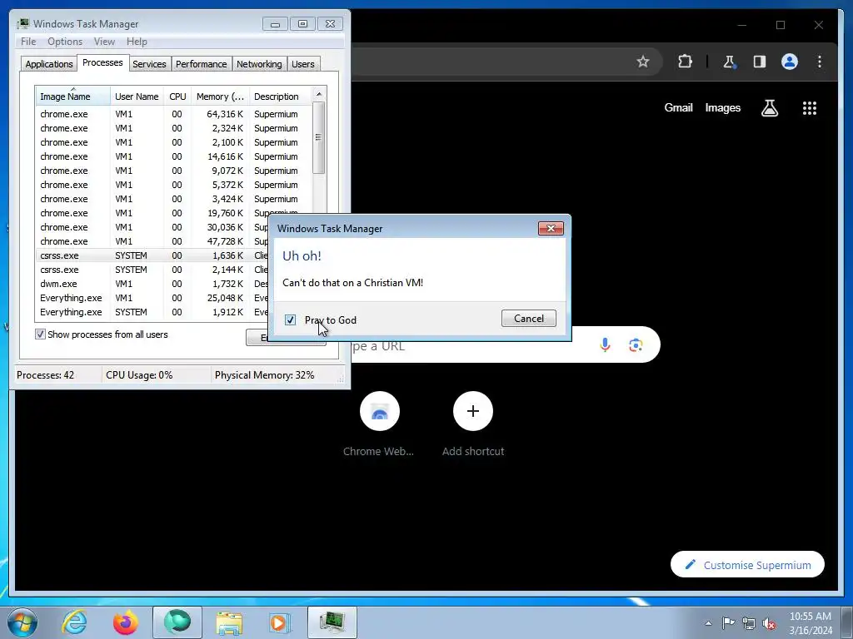Viewport: 853px width, 639px height.
Task: Switch to the Users tab
Action: (x=302, y=64)
